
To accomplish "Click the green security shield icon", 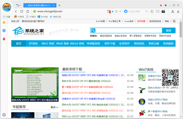I will click(34, 12).
